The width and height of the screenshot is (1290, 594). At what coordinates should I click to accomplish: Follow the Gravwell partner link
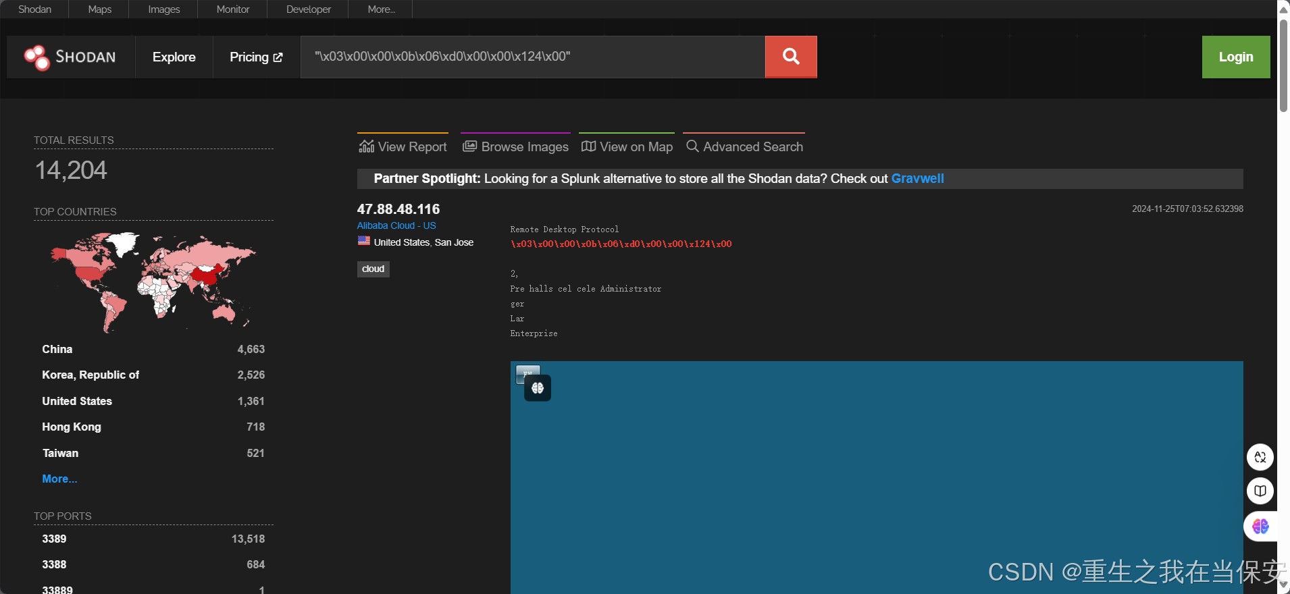917,178
